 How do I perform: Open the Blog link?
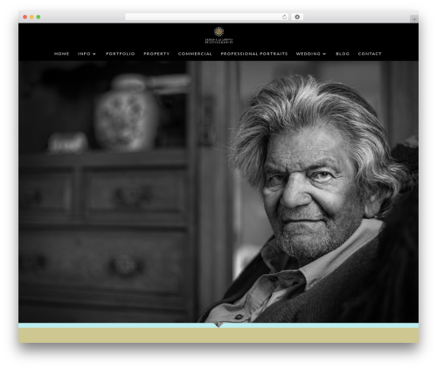coord(343,54)
